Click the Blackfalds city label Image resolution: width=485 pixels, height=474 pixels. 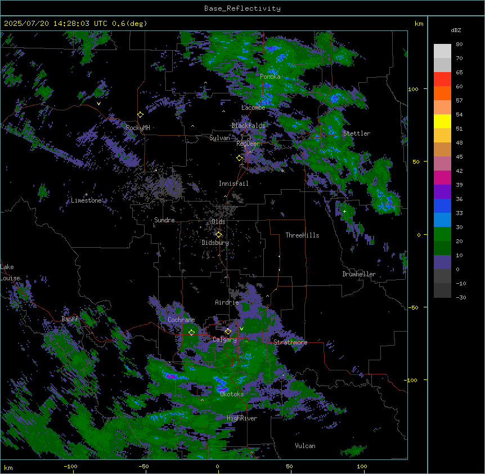248,126
